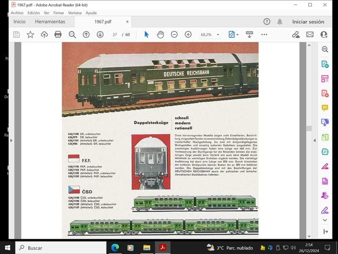338x254 pixels.
Task: Open the find text magnifier tool
Action: (72, 35)
